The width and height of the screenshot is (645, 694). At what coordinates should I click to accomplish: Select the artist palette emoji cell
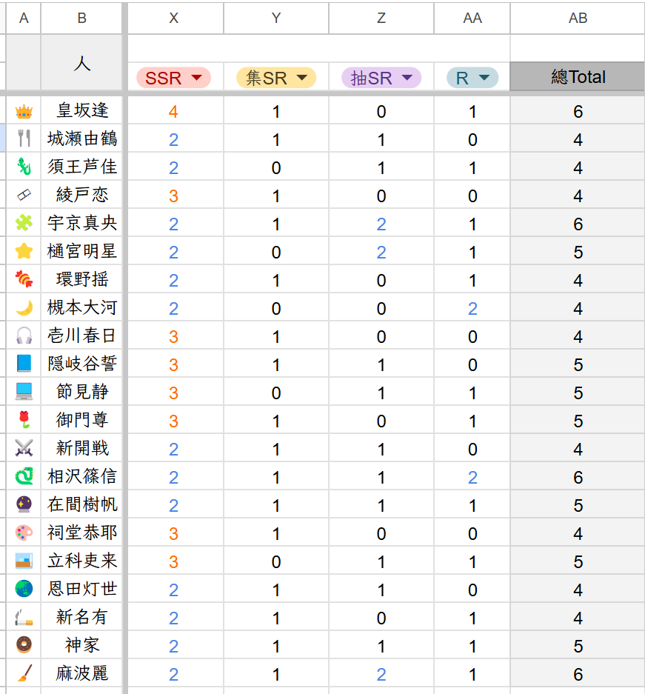24,533
